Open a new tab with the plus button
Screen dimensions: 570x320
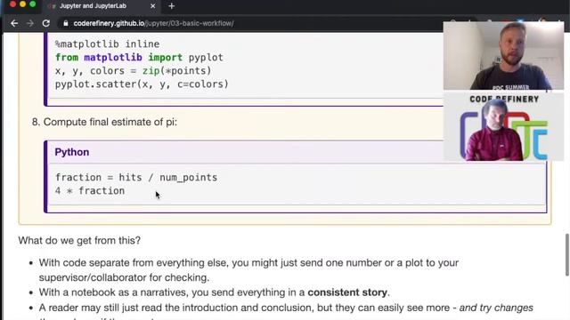[172, 6]
